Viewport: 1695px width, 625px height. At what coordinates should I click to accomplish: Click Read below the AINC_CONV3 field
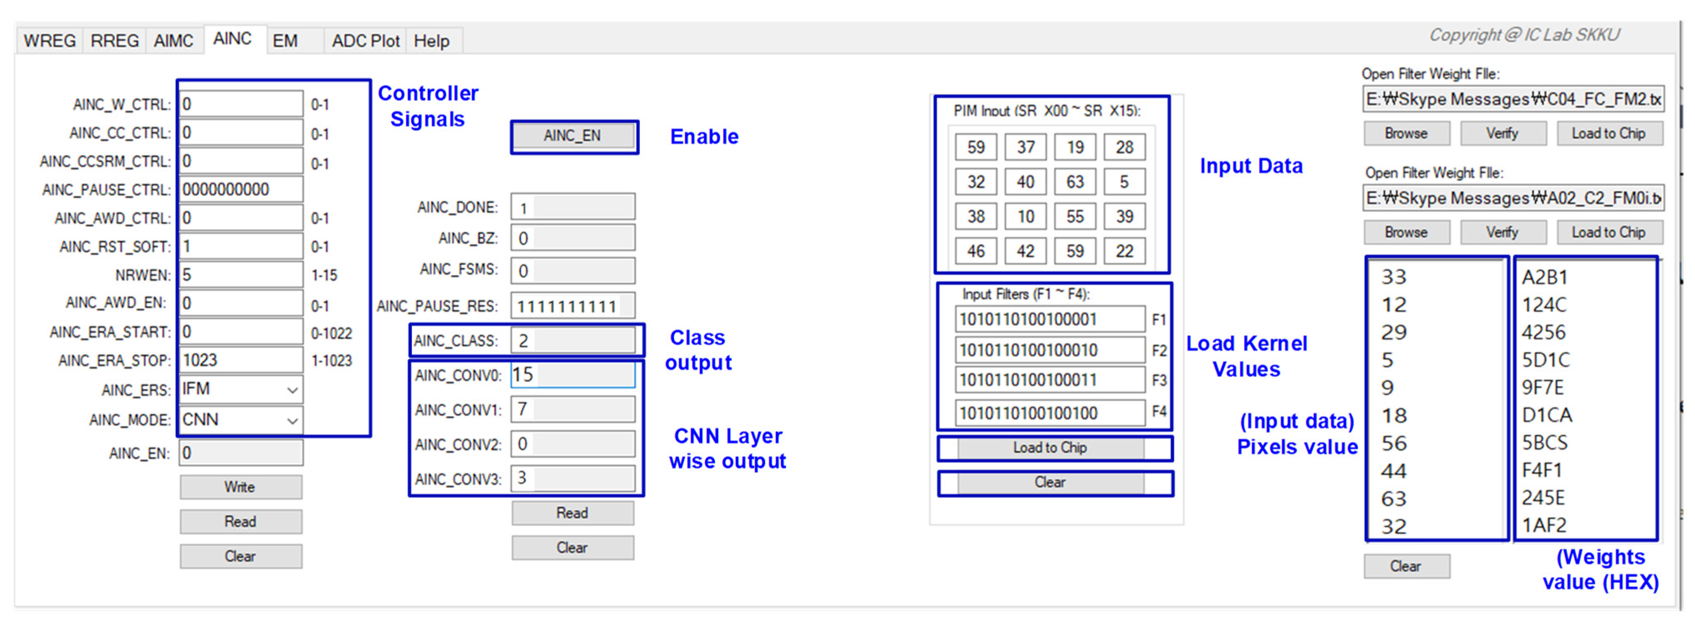coord(572,512)
